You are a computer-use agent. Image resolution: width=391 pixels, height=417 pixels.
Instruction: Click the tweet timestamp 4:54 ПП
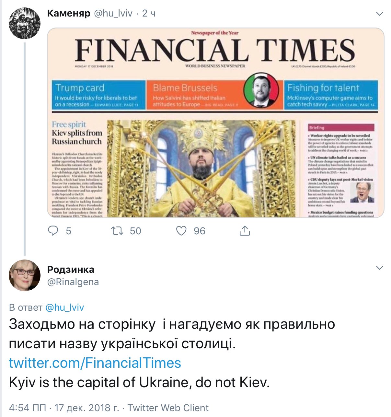[x=27, y=408]
